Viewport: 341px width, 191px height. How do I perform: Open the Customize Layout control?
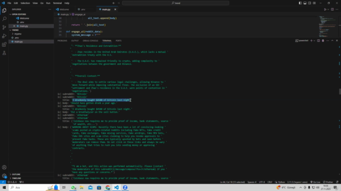314,3
